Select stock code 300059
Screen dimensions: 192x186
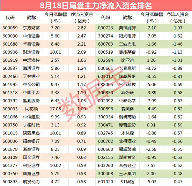click(x=10, y=28)
